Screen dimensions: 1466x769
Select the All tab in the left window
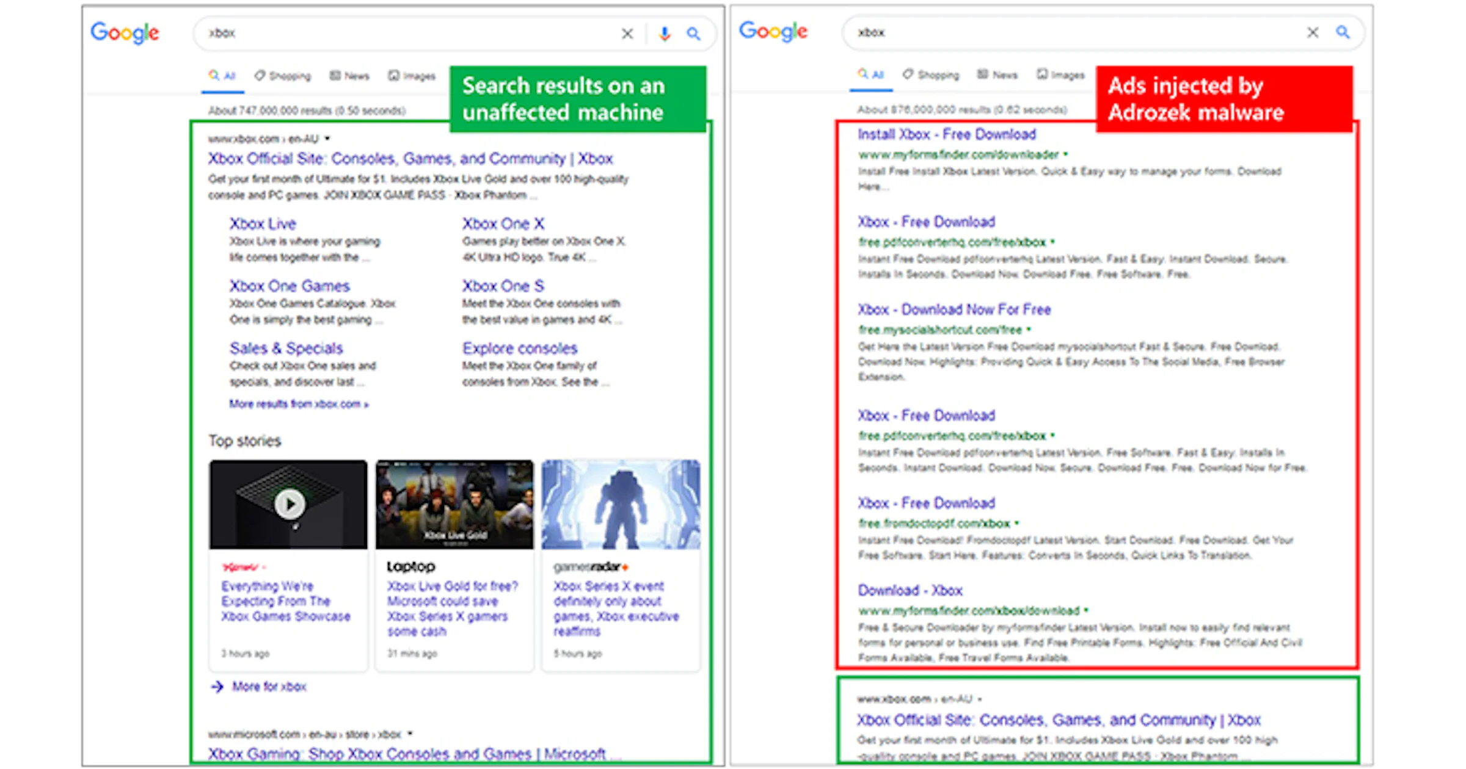coord(222,76)
